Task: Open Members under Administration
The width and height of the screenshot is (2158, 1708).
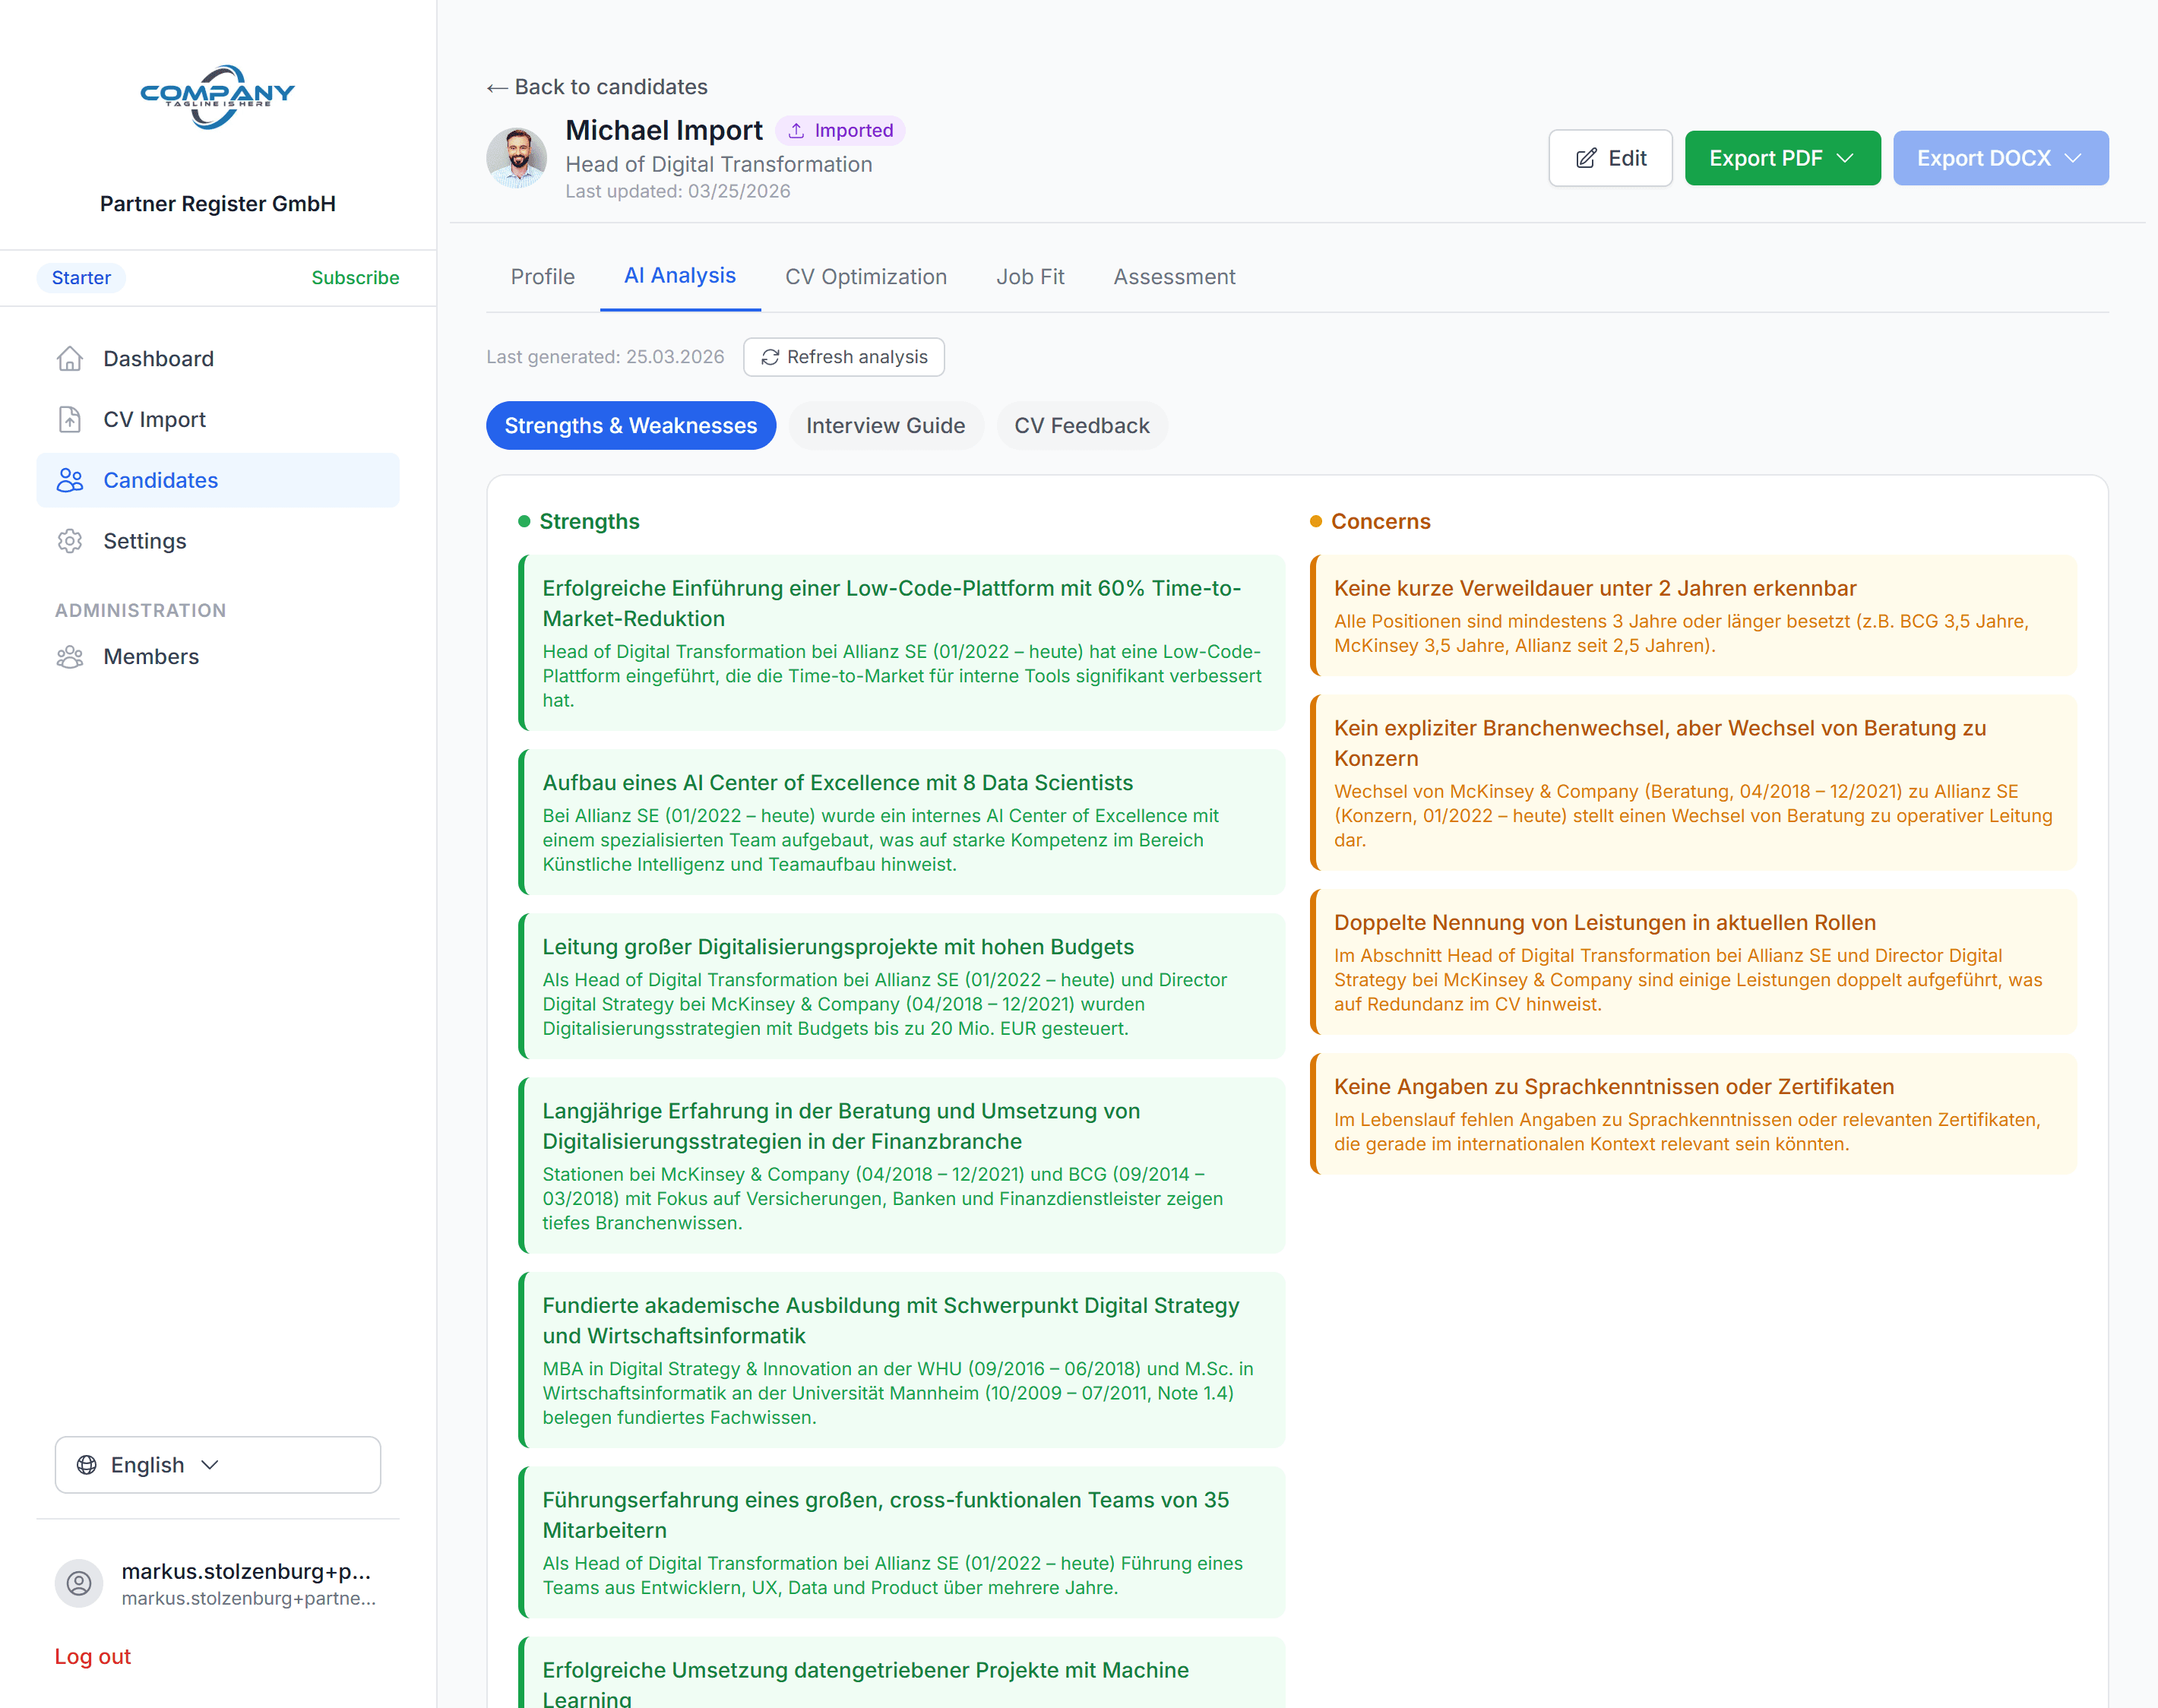Action: pyautogui.click(x=151, y=656)
